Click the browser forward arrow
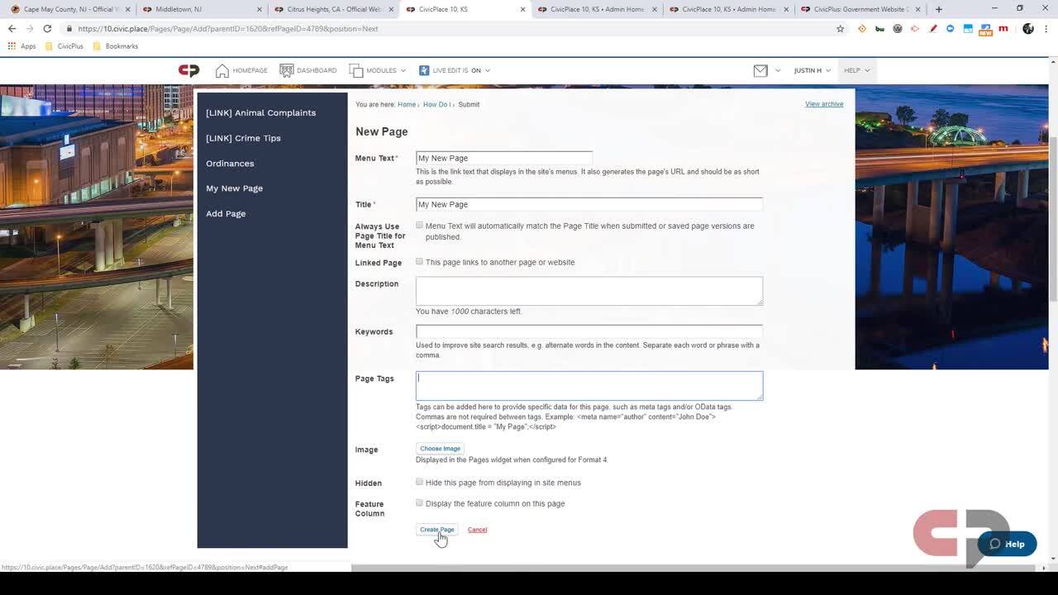The width and height of the screenshot is (1058, 595). (x=29, y=28)
